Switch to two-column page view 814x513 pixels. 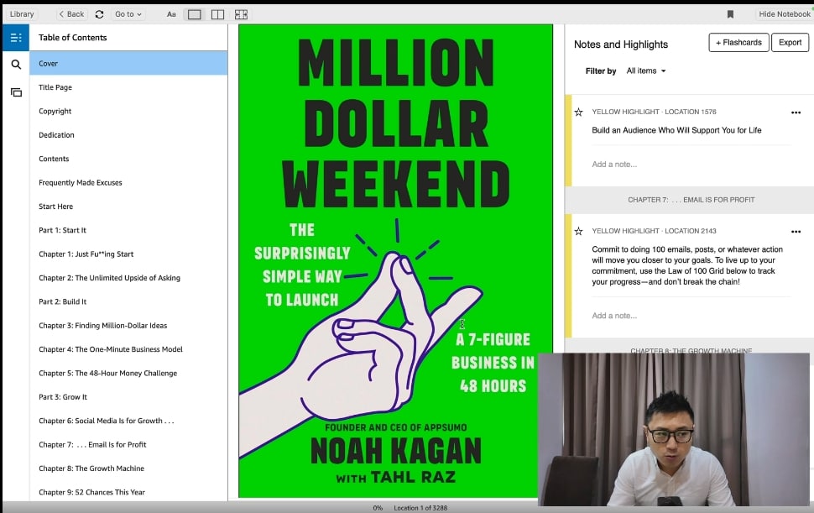coord(217,14)
